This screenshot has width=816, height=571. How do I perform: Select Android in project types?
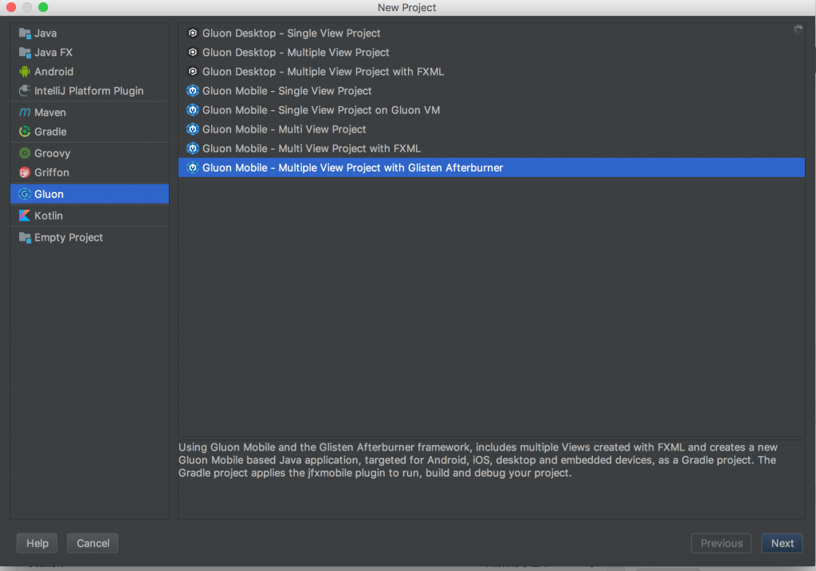click(54, 72)
